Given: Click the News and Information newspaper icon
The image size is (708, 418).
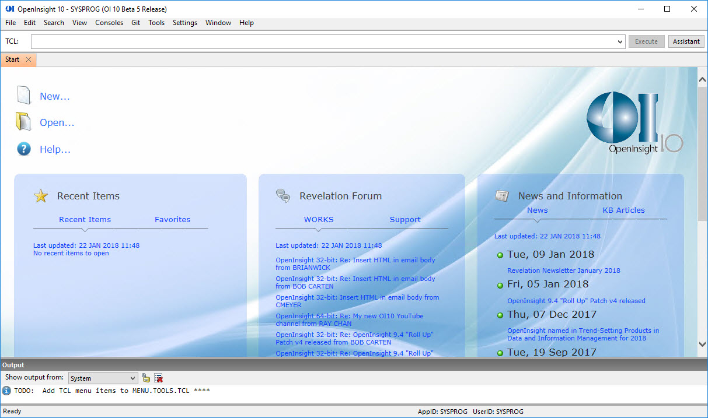Looking at the screenshot, I should pos(502,196).
